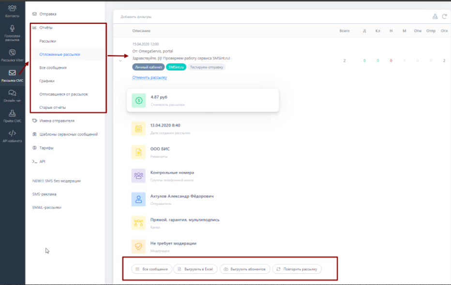
Task: Click tag icon beside Имена отправителя
Action: 34,121
